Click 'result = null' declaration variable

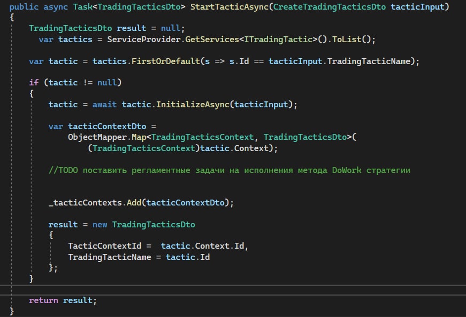coord(132,28)
